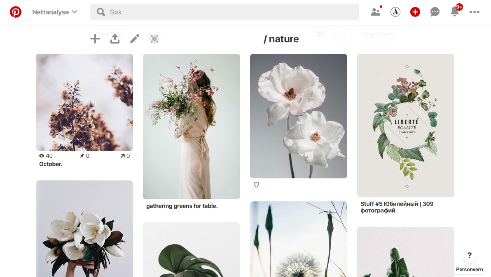Open the Personvern privacy link

(470, 270)
